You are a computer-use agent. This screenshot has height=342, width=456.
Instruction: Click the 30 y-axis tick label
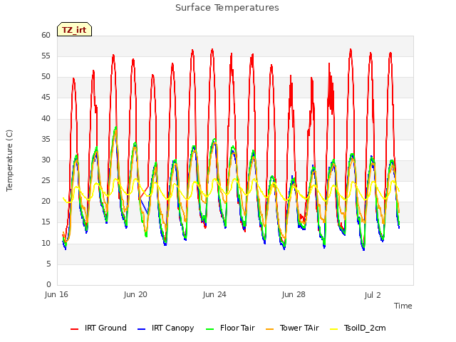pyautogui.click(x=46, y=160)
